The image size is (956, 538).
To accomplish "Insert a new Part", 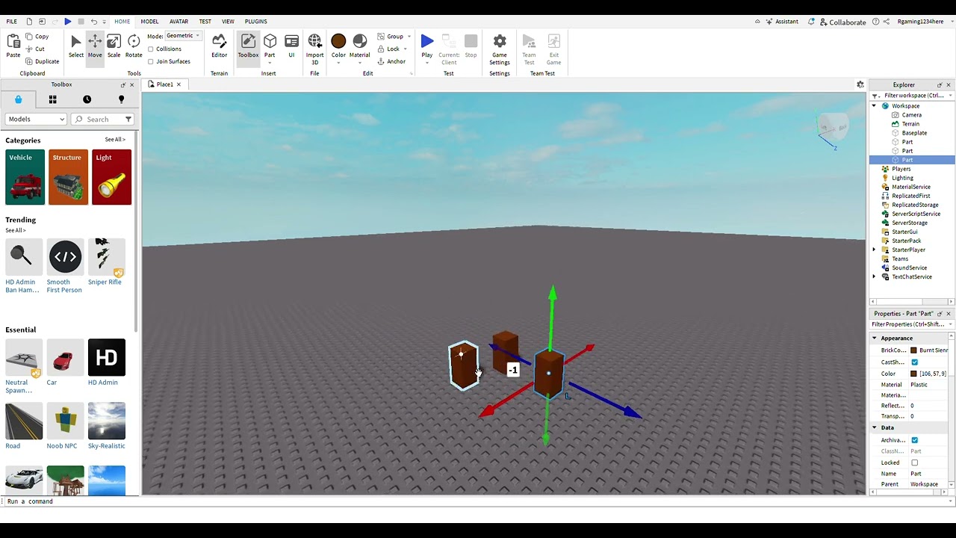I will tap(270, 46).
